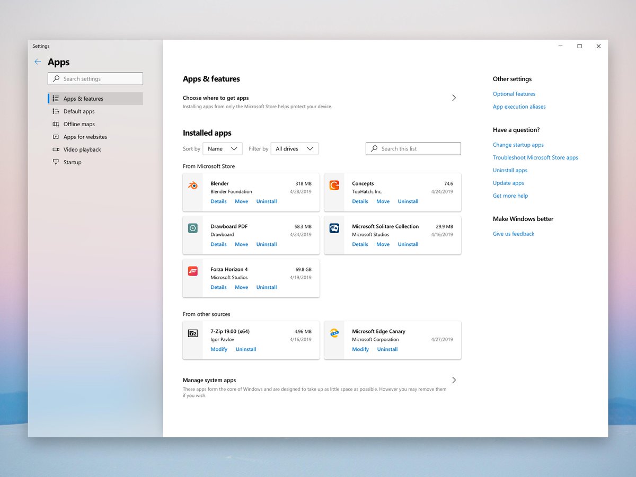
Task: Click Details for Forza Horizon 4
Action: click(218, 287)
